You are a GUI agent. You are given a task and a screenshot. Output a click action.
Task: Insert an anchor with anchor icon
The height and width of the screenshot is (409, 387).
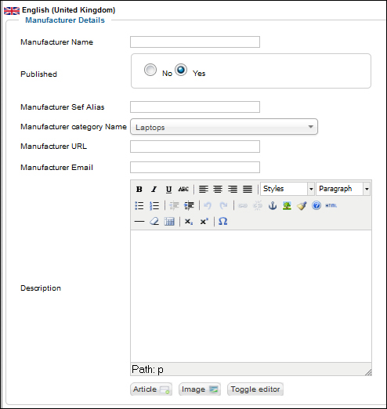click(273, 206)
